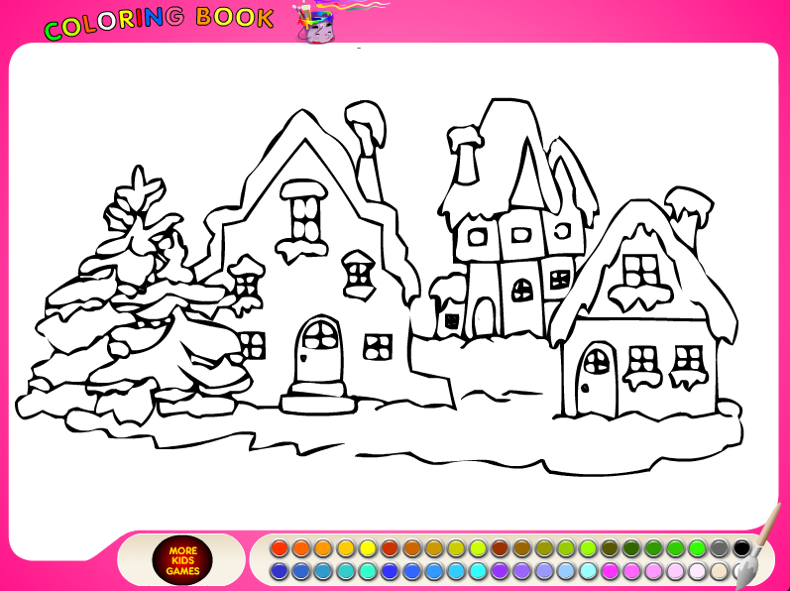Color the triangular spire on the middle house
The image size is (790, 591).
(x=527, y=186)
